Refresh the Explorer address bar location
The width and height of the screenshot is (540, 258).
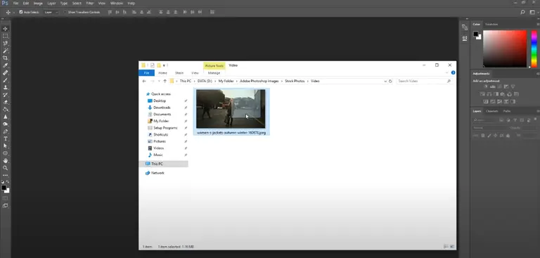point(390,81)
